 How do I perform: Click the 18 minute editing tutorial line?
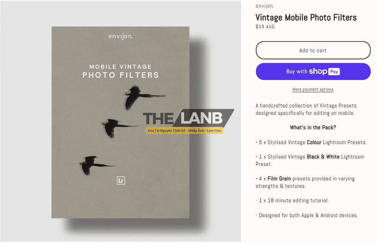(292, 200)
